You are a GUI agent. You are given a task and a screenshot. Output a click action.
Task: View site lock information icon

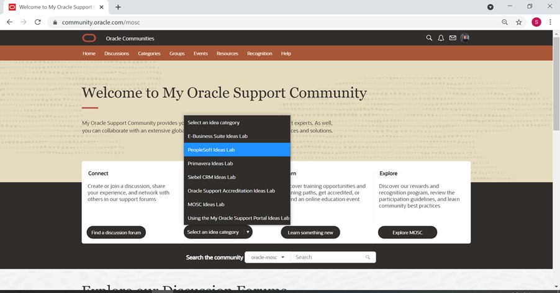(x=55, y=22)
